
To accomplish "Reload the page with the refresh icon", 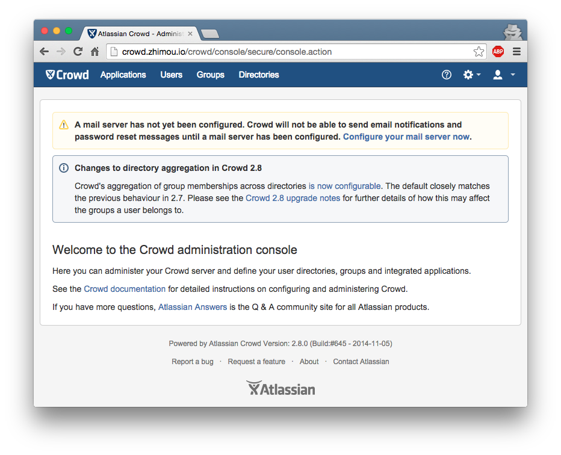I will click(78, 52).
